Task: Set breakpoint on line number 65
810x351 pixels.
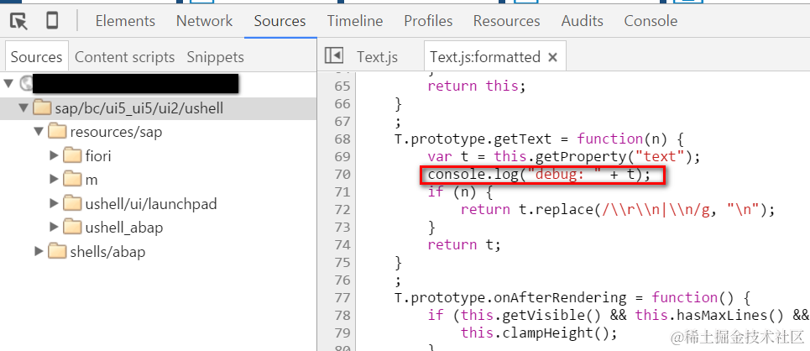Action: click(342, 86)
